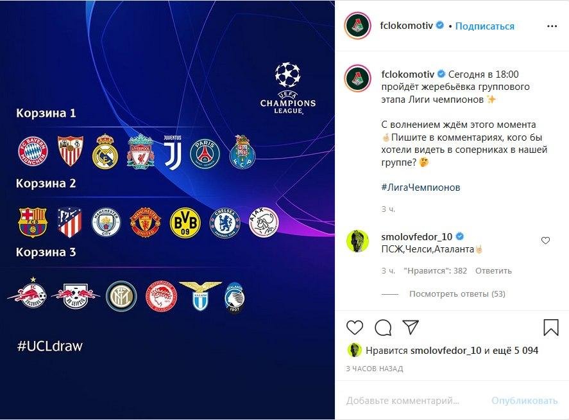Focus the Добавьте комментарий input field
Image resolution: width=569 pixels, height=420 pixels.
[x=403, y=400]
